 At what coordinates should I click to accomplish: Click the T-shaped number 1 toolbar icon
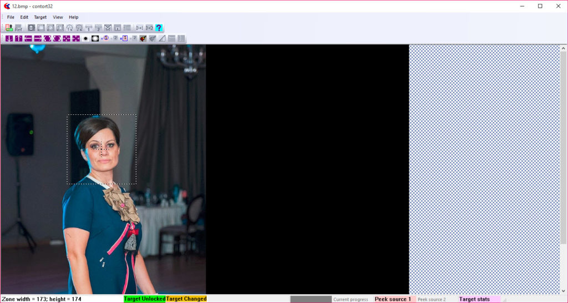pos(89,28)
